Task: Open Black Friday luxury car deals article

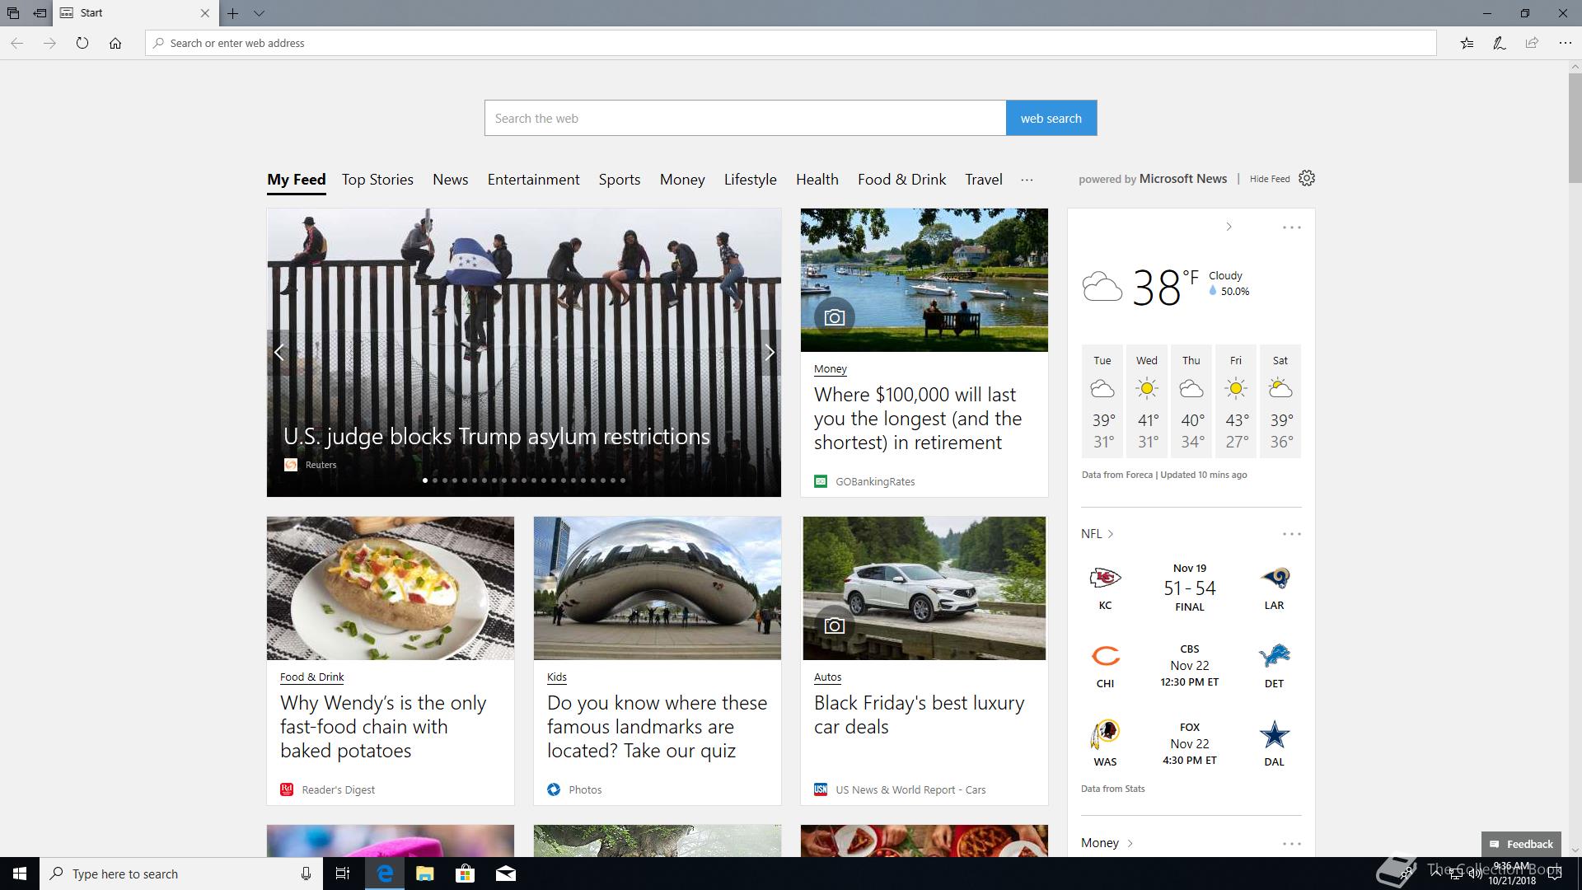Action: (x=920, y=714)
